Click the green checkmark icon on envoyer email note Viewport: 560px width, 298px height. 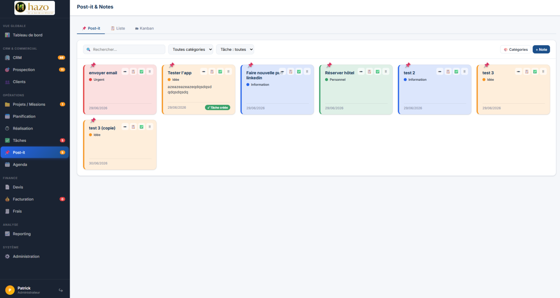(x=141, y=71)
